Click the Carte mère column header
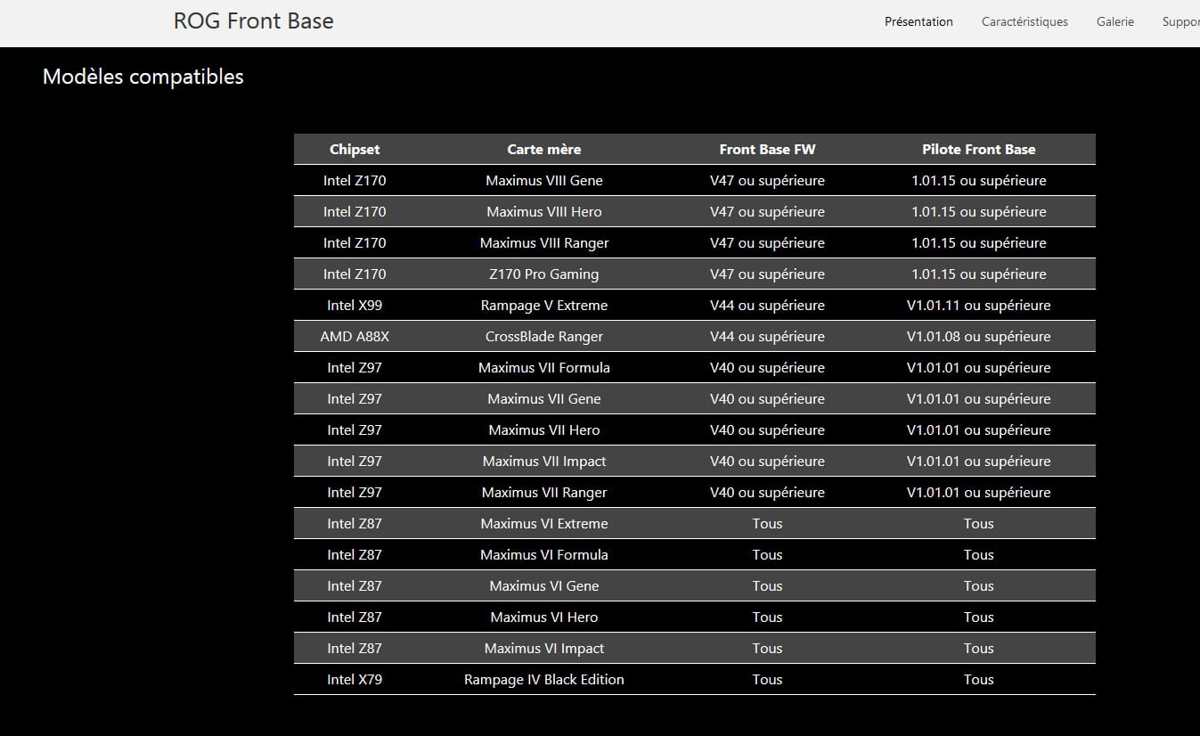The image size is (1200, 736). 544,150
